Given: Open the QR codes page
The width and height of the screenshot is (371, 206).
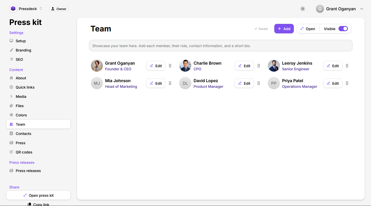Looking at the screenshot, I should tap(24, 152).
